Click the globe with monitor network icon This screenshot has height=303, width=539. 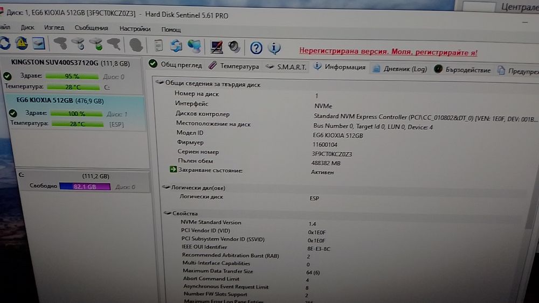195,46
